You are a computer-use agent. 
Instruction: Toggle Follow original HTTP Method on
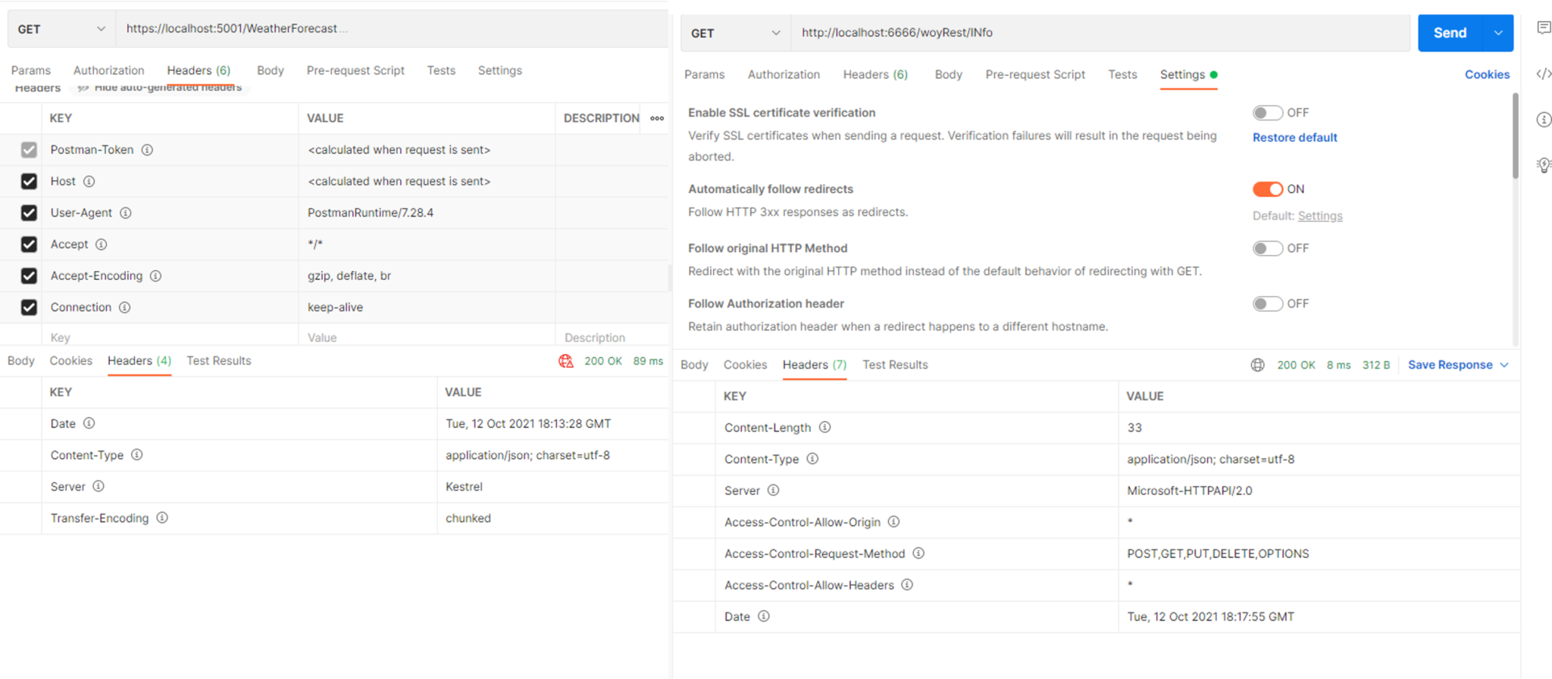[x=1267, y=248]
